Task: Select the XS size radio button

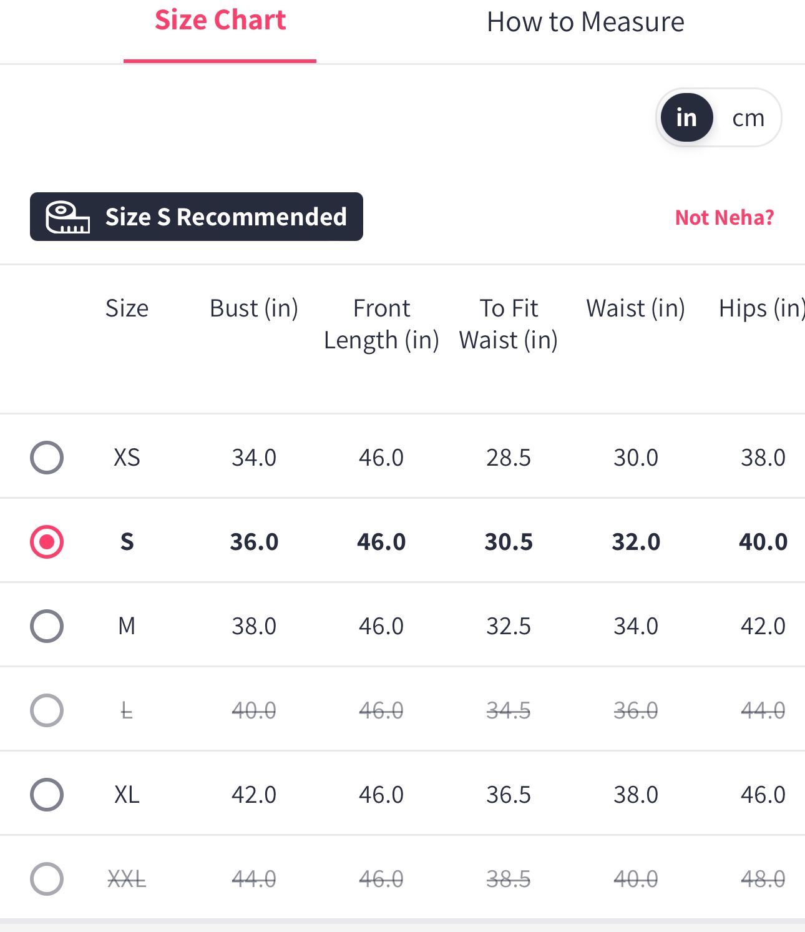Action: click(47, 458)
